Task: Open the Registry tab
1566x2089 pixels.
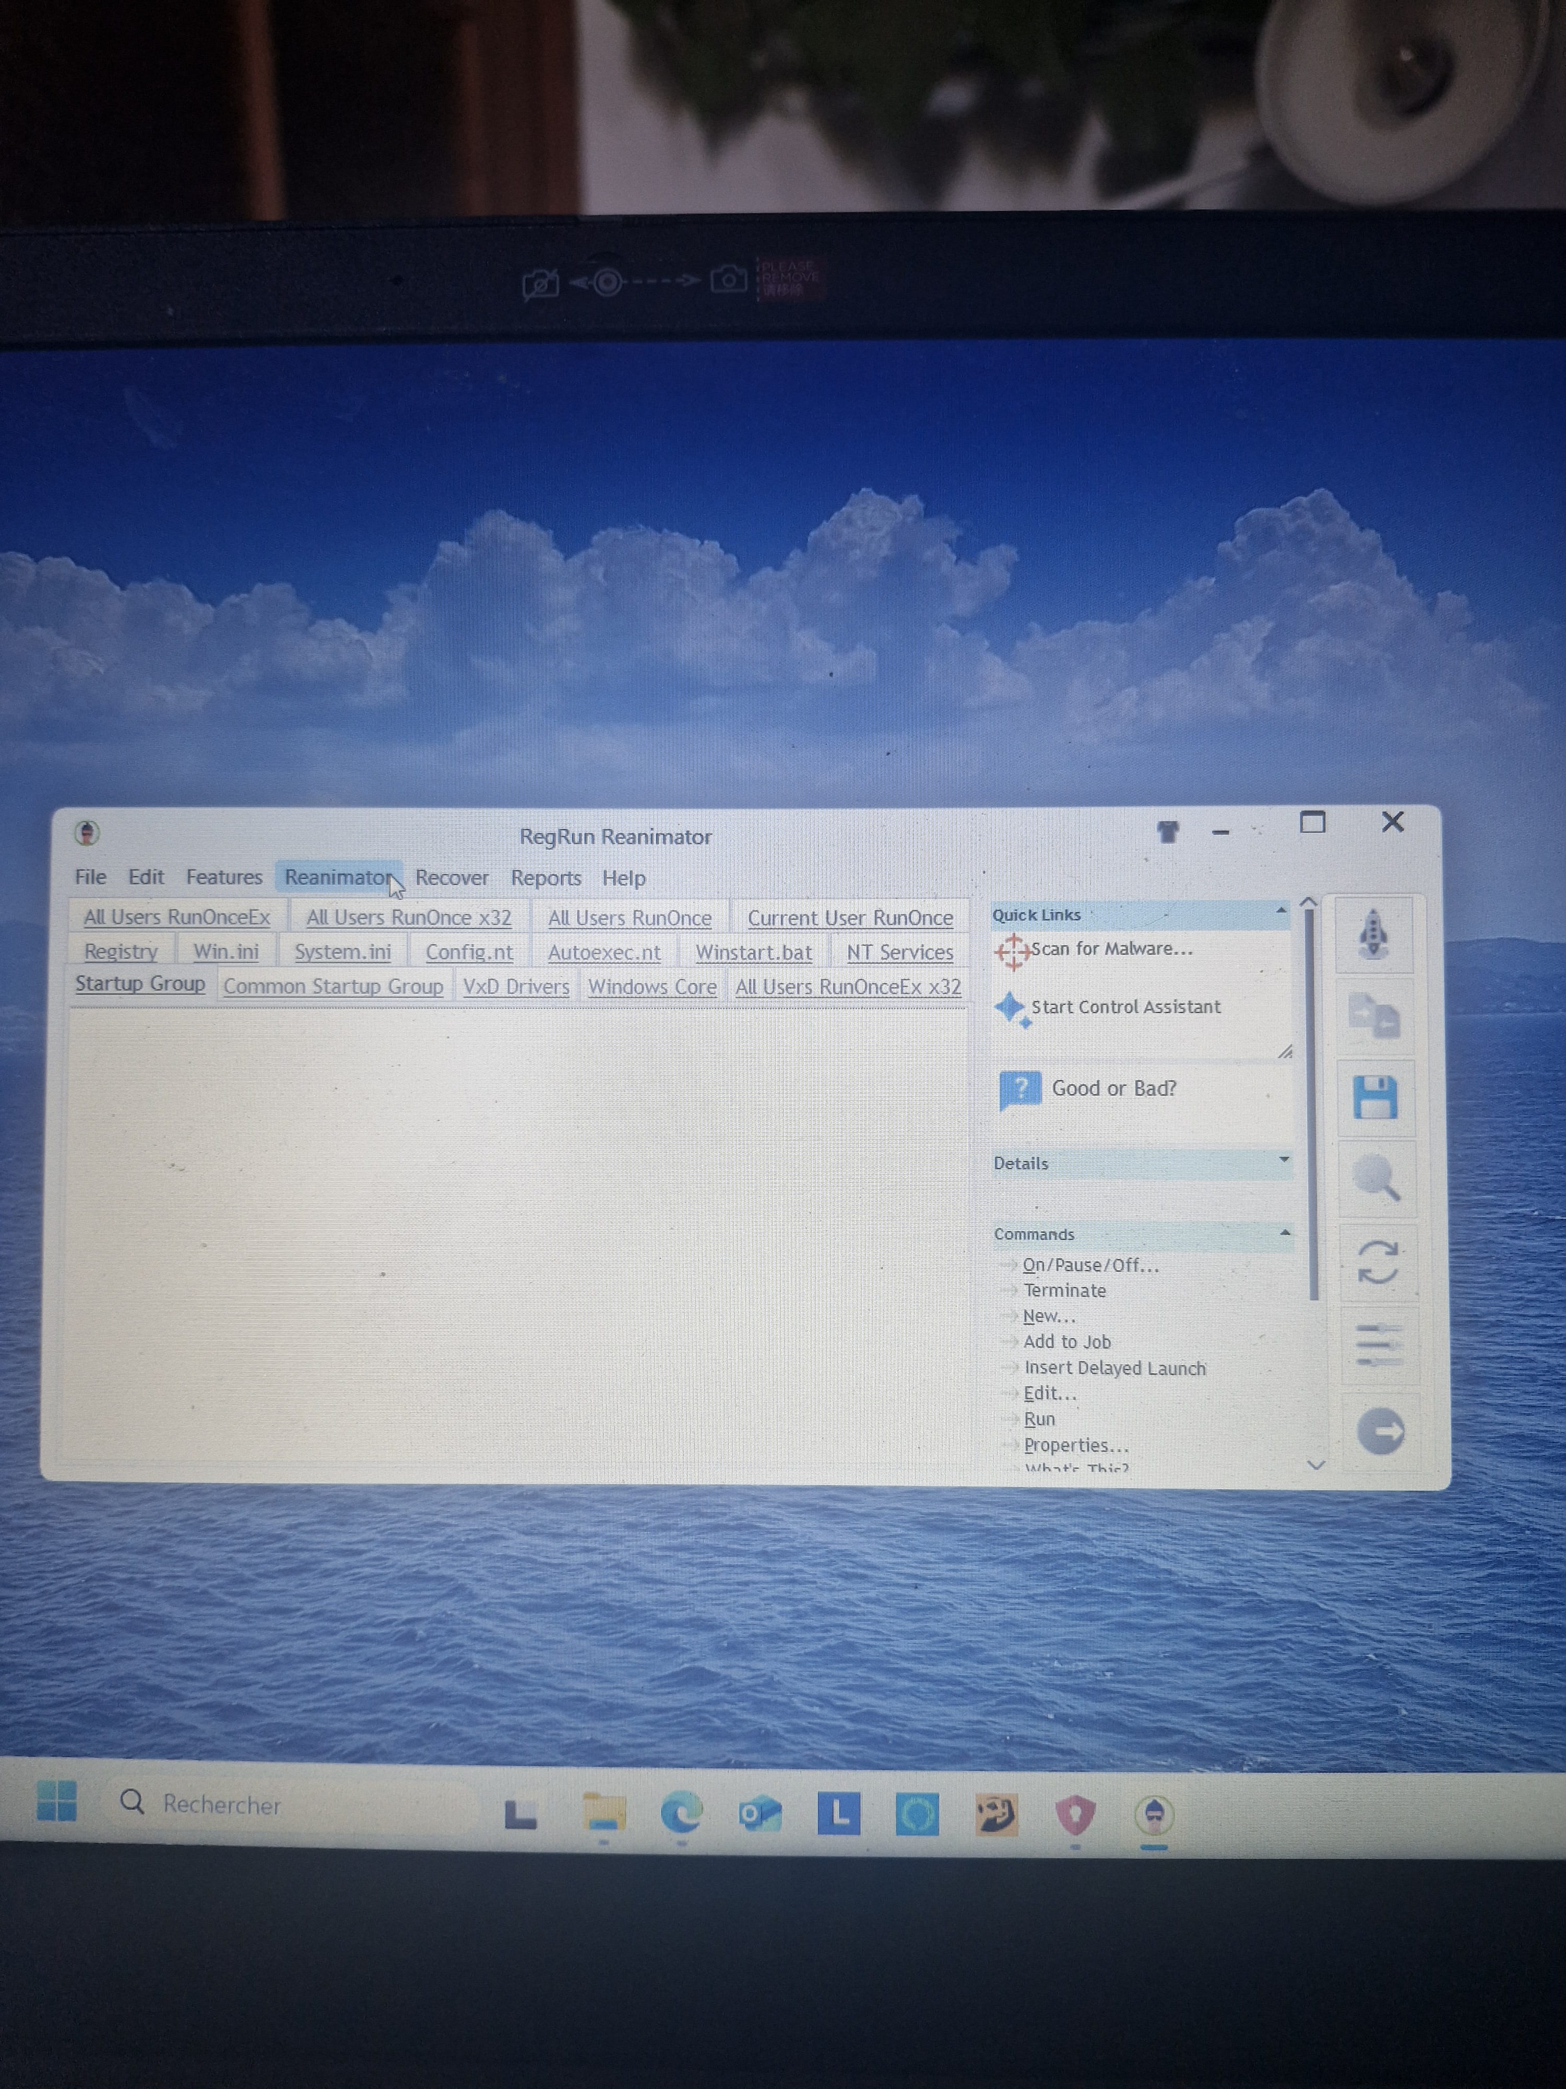Action: coord(121,951)
